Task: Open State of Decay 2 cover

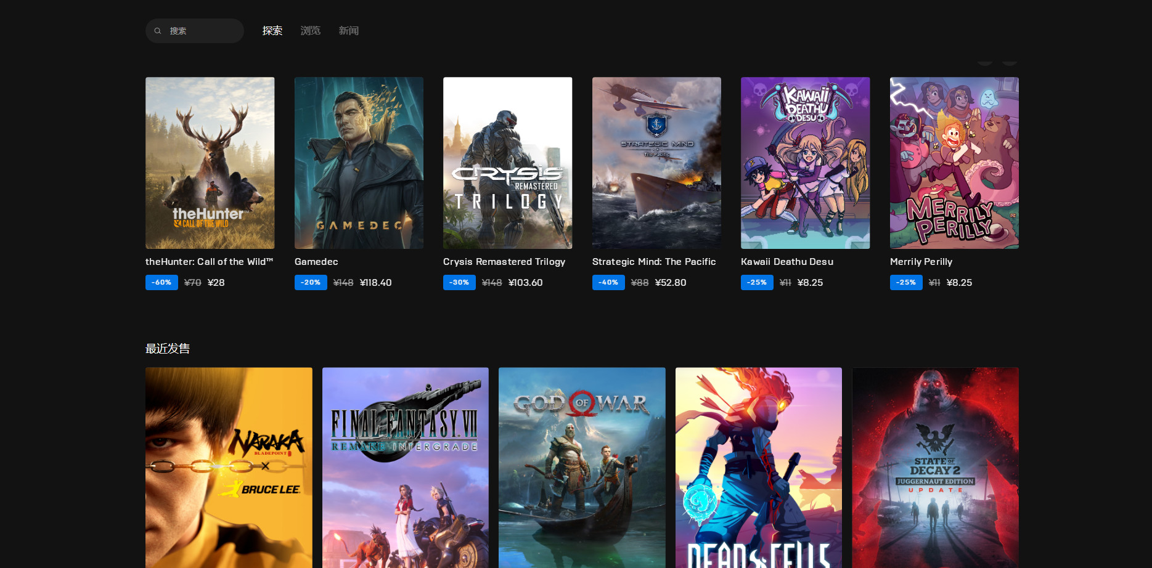Action: click(x=935, y=468)
